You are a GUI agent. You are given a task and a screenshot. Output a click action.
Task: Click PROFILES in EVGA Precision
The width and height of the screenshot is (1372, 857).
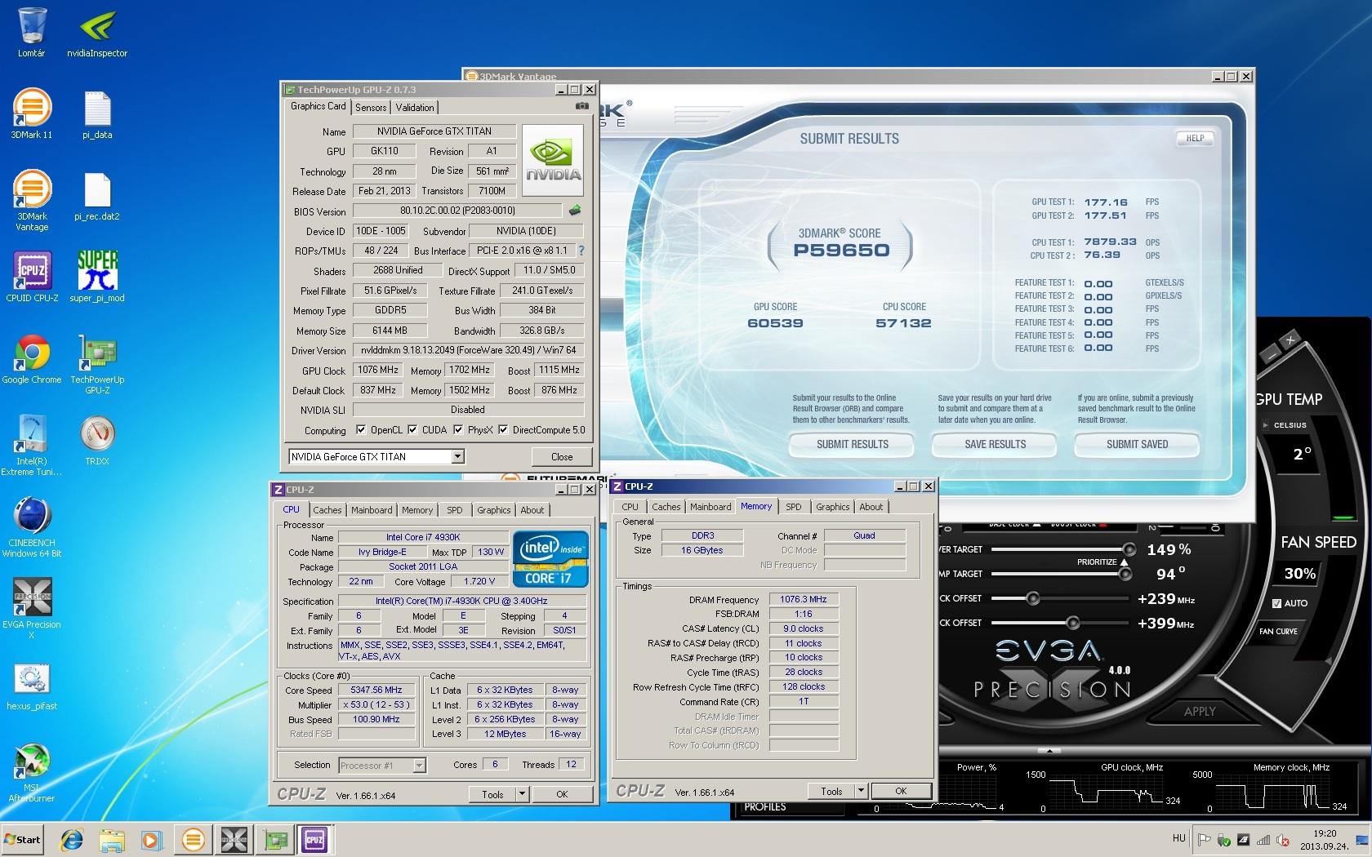click(x=765, y=807)
